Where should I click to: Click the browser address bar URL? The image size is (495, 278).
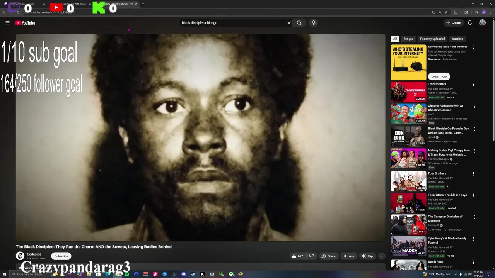pyautogui.click(x=53, y=12)
